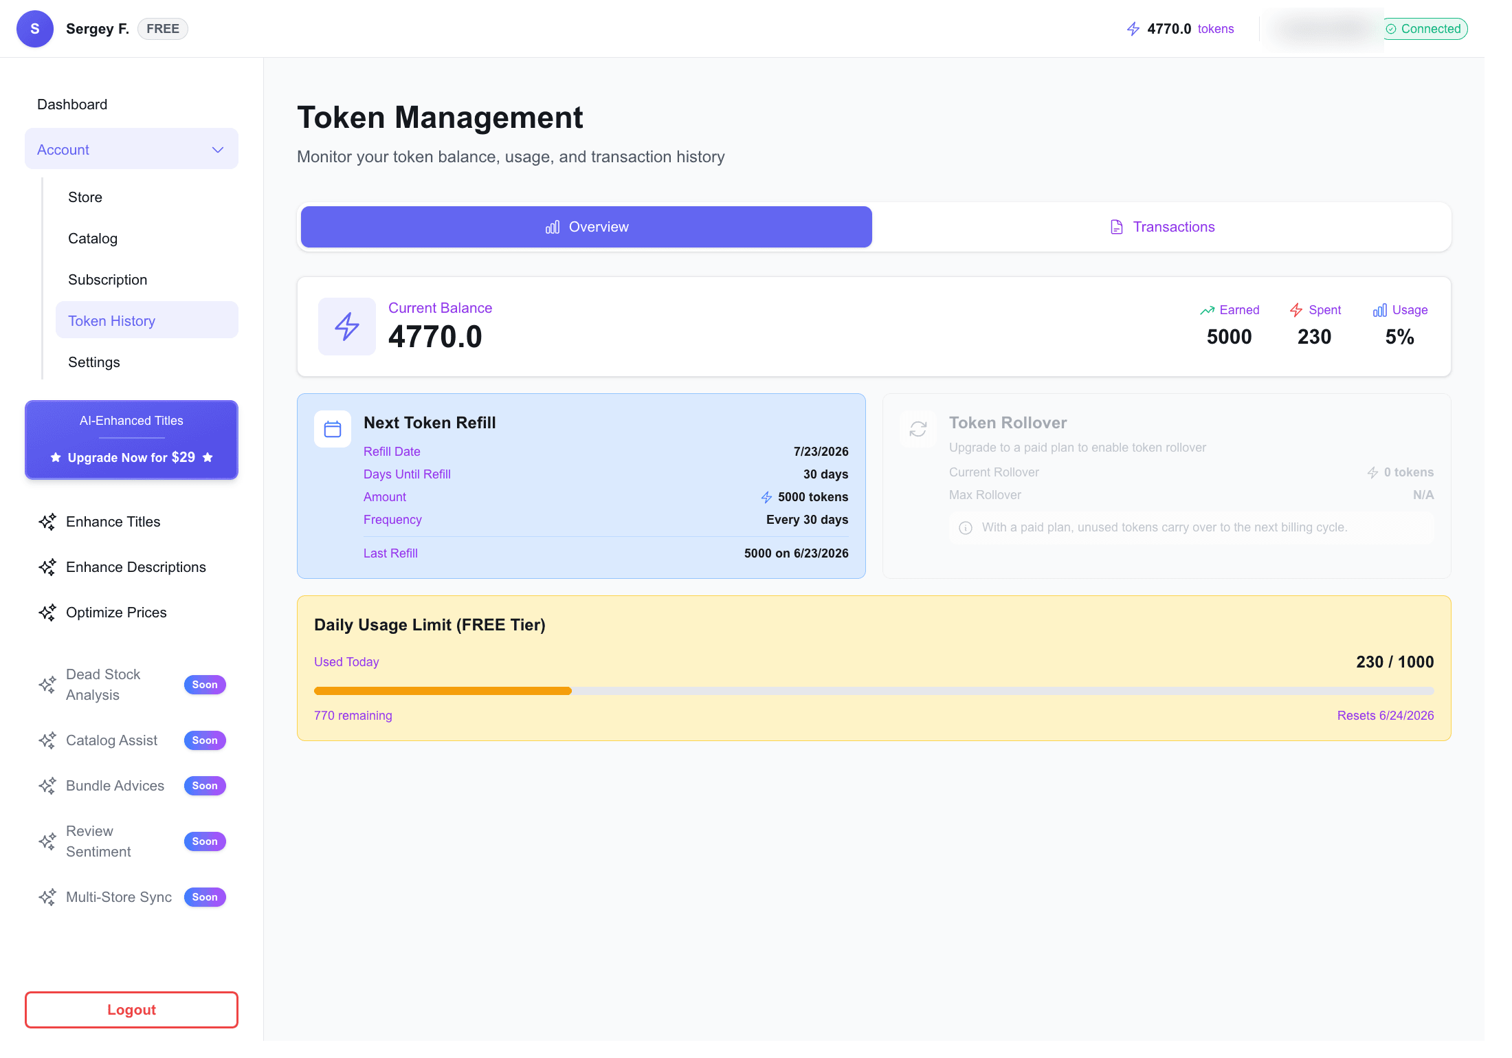Click the FREE plan badge

[x=163, y=29]
